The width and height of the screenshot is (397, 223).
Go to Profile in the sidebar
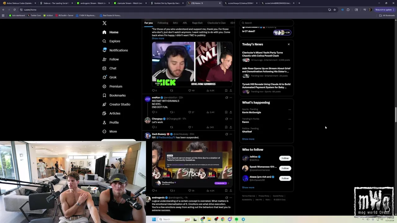[x=111, y=122]
